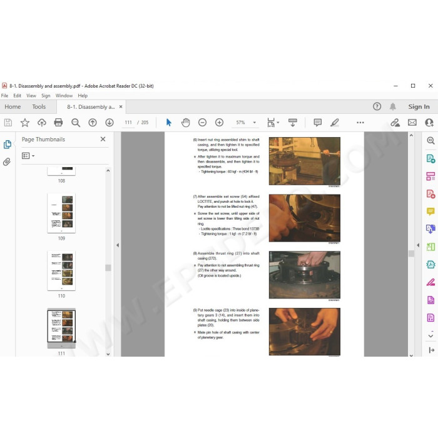Open Create PDF tool

pyautogui.click(x=430, y=193)
